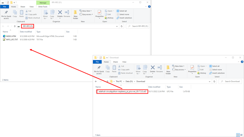The image size is (244, 137).
Task: Open New item dropdown in RPI-RP2 window
Action: 85,11
